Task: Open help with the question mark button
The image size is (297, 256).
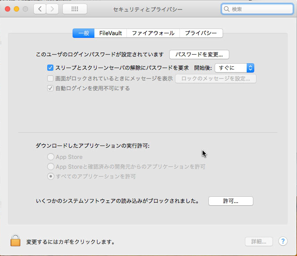Action: (283, 241)
